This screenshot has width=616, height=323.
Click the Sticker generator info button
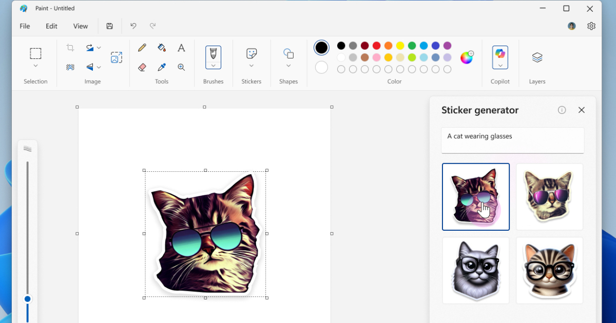point(562,110)
